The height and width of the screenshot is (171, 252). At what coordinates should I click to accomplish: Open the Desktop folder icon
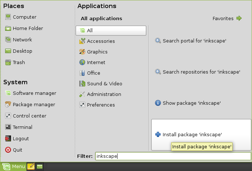tap(8, 51)
